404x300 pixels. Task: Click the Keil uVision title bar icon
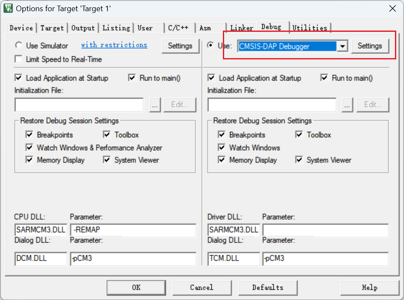(x=8, y=8)
